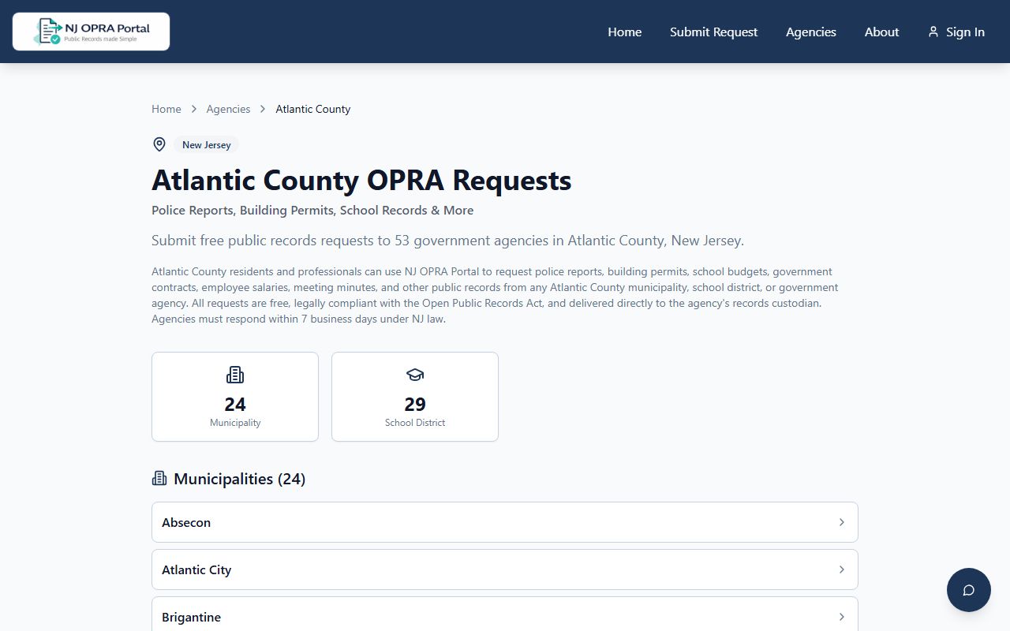Viewport: 1010px width, 631px height.
Task: Click the New Jersey state tag
Action: tap(207, 144)
